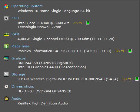Click the Windows logo icon beside Operating System

tap(6, 6)
